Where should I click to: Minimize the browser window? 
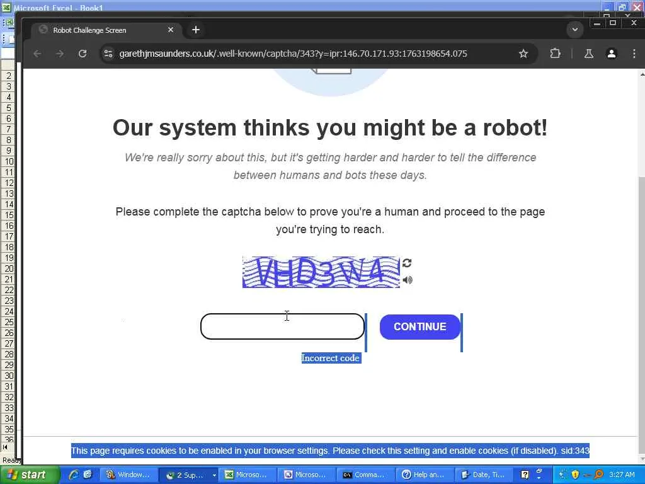point(597,23)
